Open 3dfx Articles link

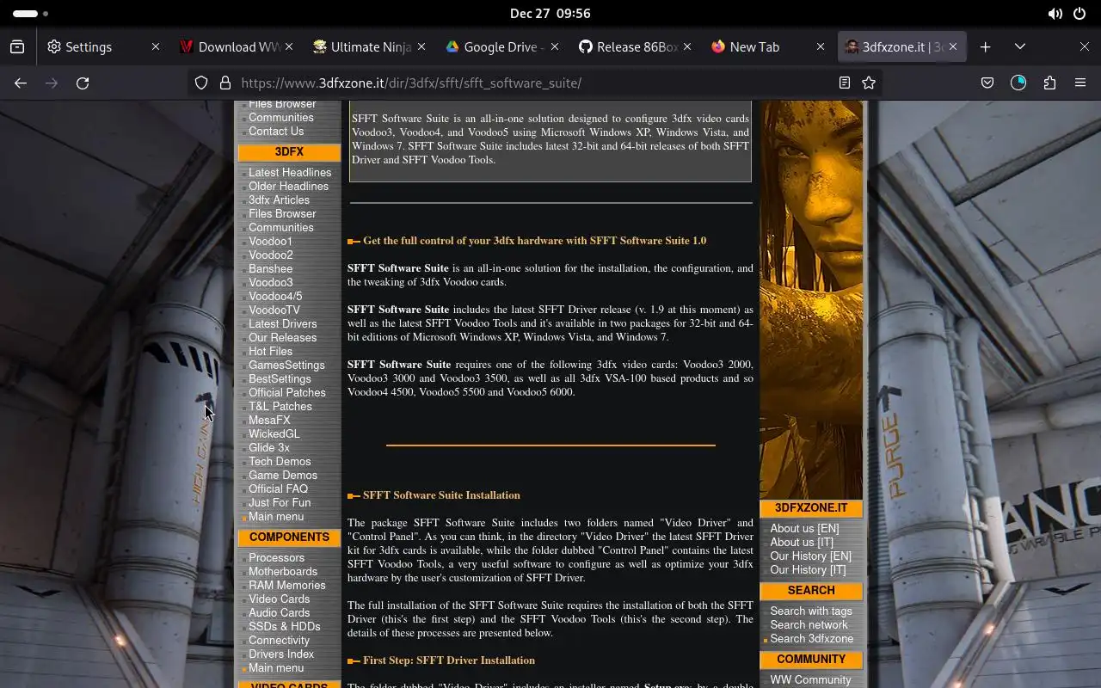[x=279, y=200]
